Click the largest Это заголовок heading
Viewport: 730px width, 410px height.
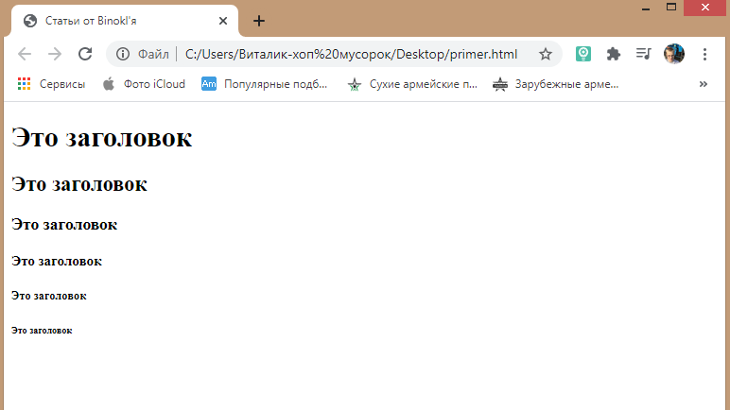[x=101, y=138]
